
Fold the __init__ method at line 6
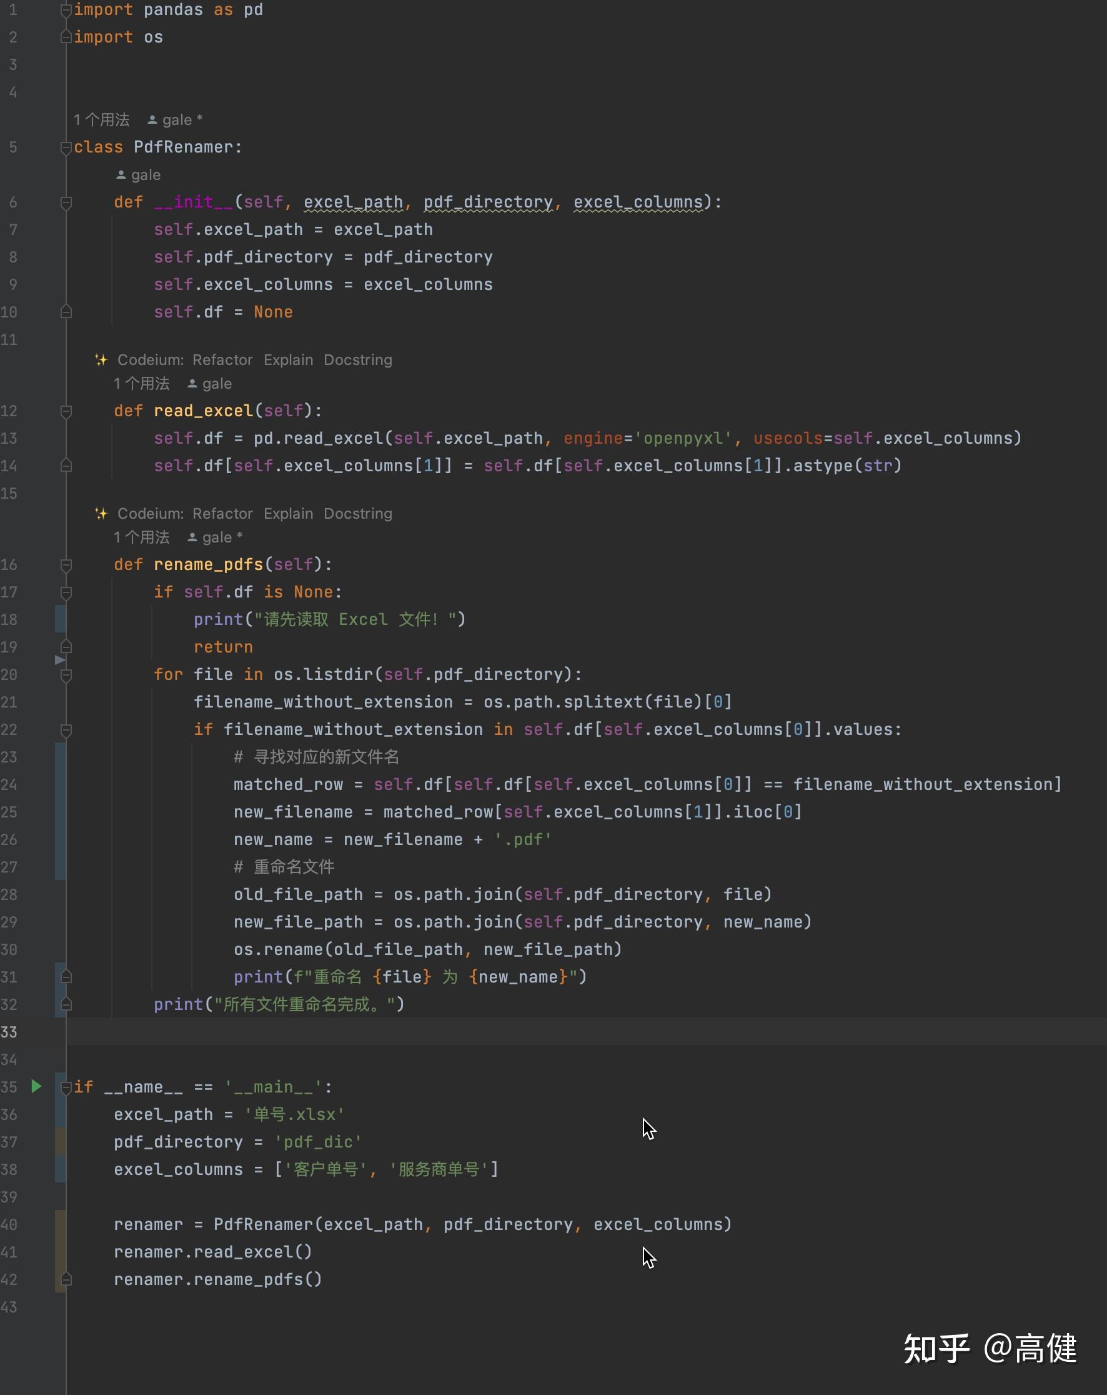pyautogui.click(x=66, y=203)
